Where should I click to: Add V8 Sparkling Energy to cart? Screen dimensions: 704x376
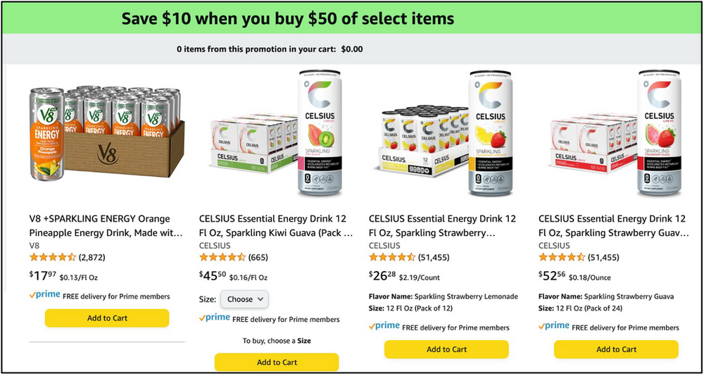tap(107, 318)
